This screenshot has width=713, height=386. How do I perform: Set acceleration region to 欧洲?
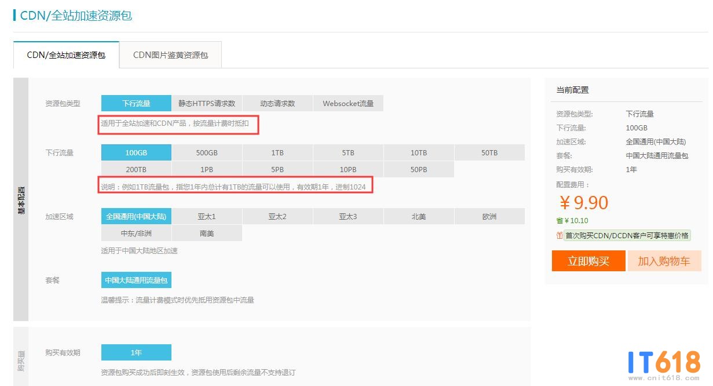click(x=489, y=217)
